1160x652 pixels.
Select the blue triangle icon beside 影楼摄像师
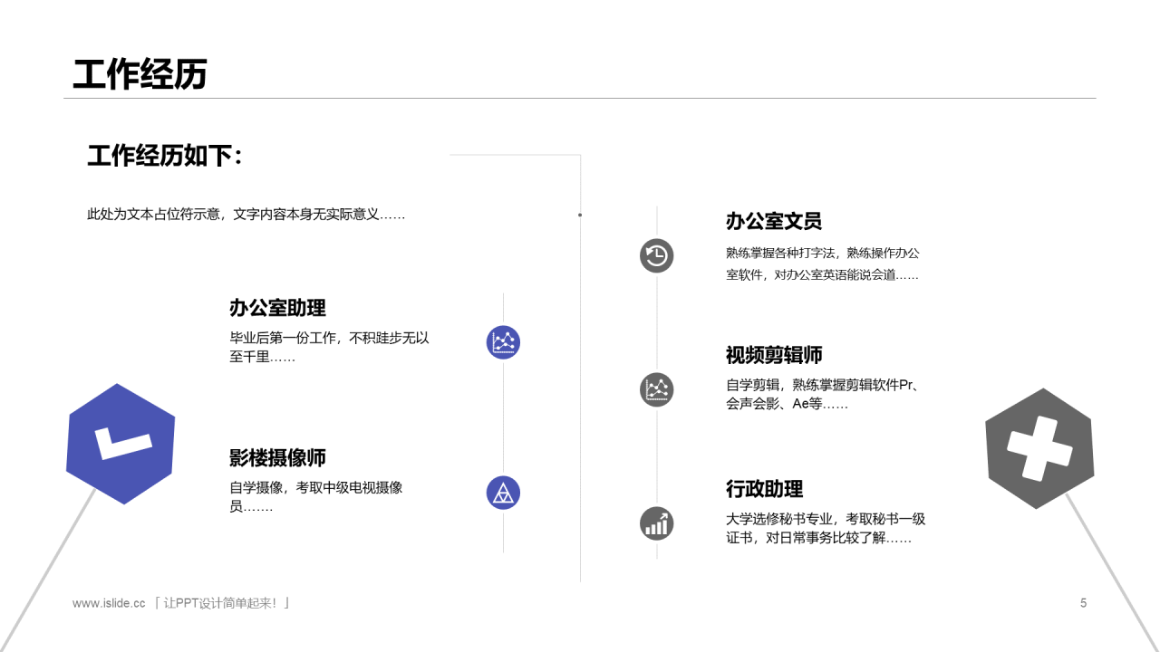pyautogui.click(x=503, y=493)
